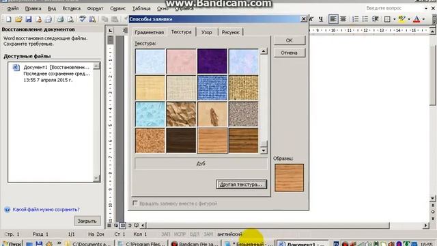
Task: Open the Таблица menu
Action: click(141, 9)
